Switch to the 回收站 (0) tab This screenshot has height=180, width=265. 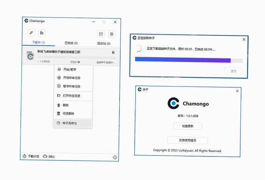pyautogui.click(x=104, y=43)
